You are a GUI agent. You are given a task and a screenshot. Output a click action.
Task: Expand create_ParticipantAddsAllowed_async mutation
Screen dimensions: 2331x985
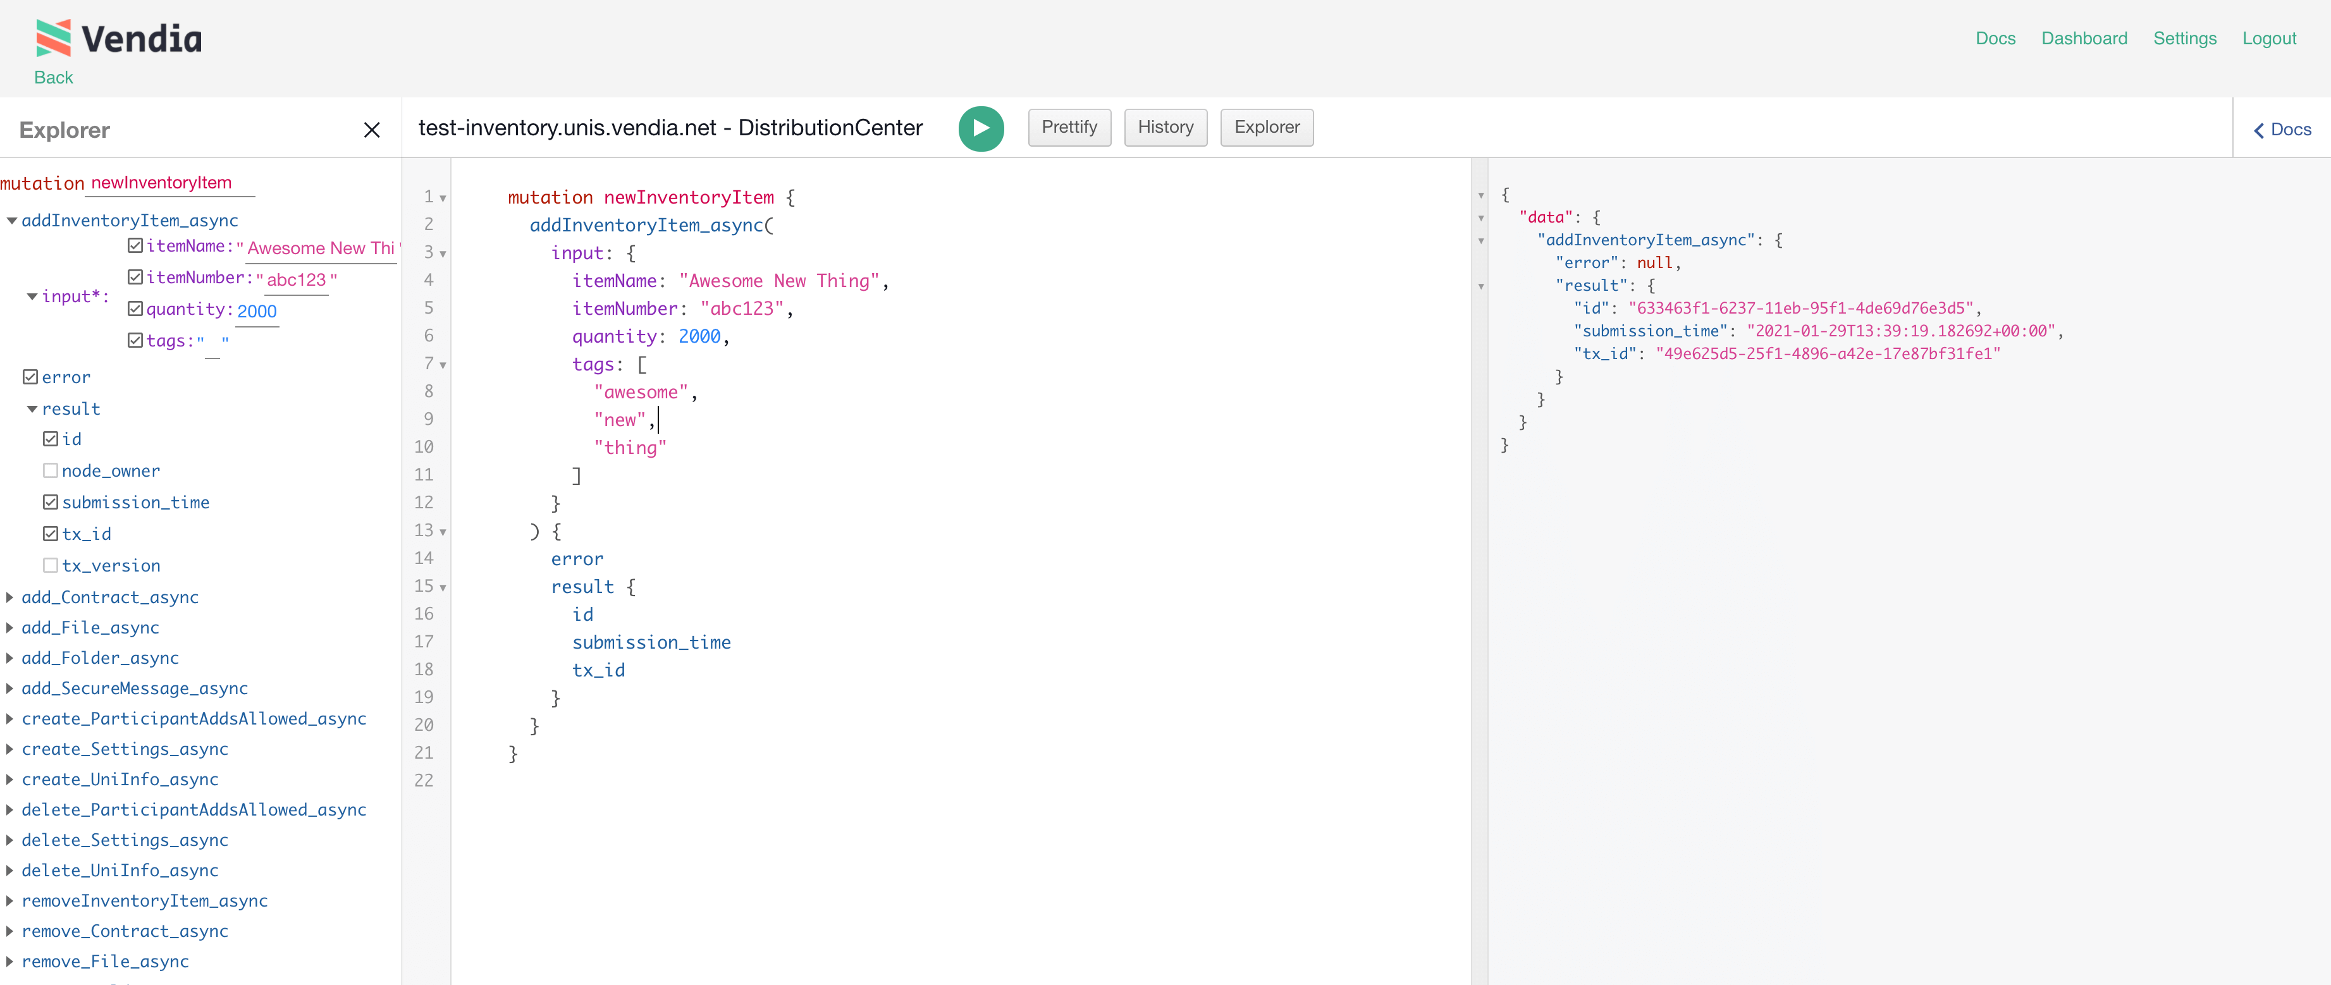(10, 719)
